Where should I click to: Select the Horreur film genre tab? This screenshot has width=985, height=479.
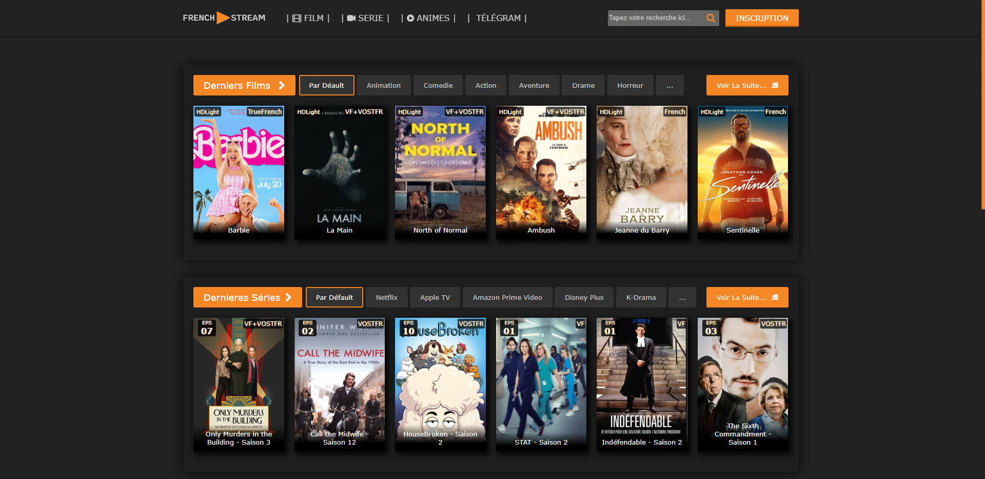tap(630, 85)
